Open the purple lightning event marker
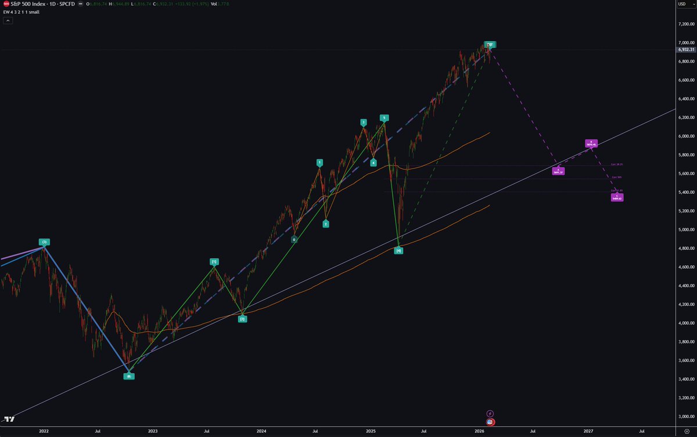 point(490,414)
